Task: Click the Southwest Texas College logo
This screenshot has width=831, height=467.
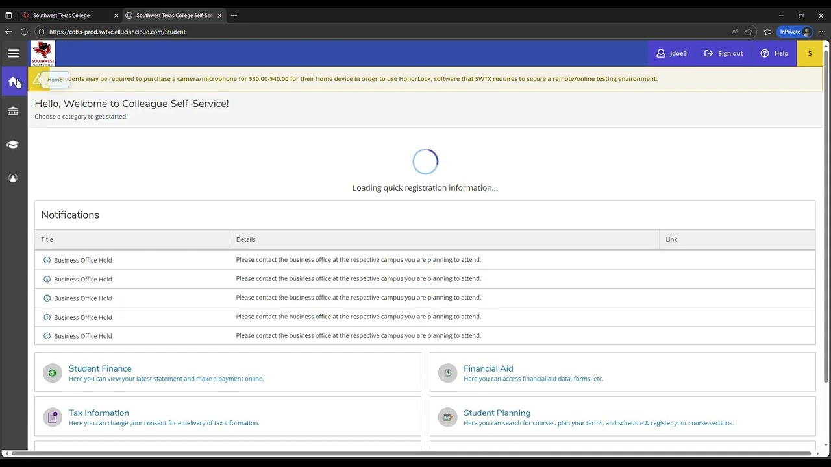Action: (x=43, y=53)
